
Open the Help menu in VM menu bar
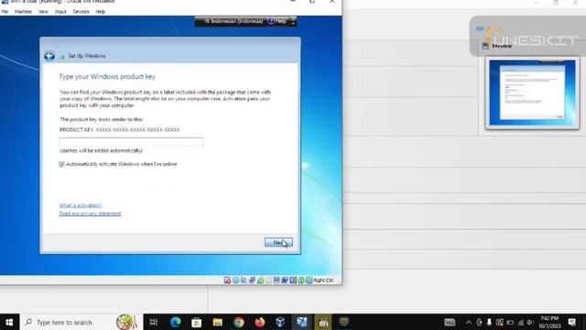(x=100, y=12)
